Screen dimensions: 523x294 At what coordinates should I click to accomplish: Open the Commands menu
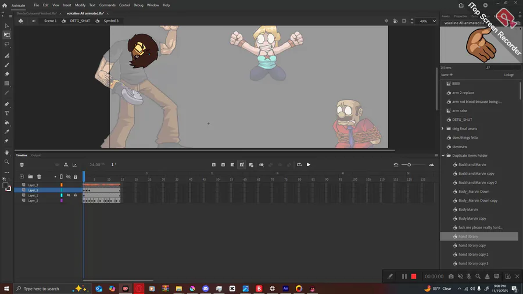[107, 5]
